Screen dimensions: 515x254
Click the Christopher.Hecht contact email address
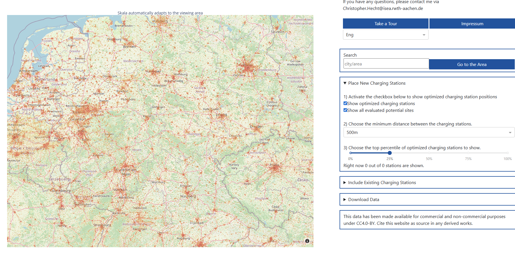tap(383, 8)
